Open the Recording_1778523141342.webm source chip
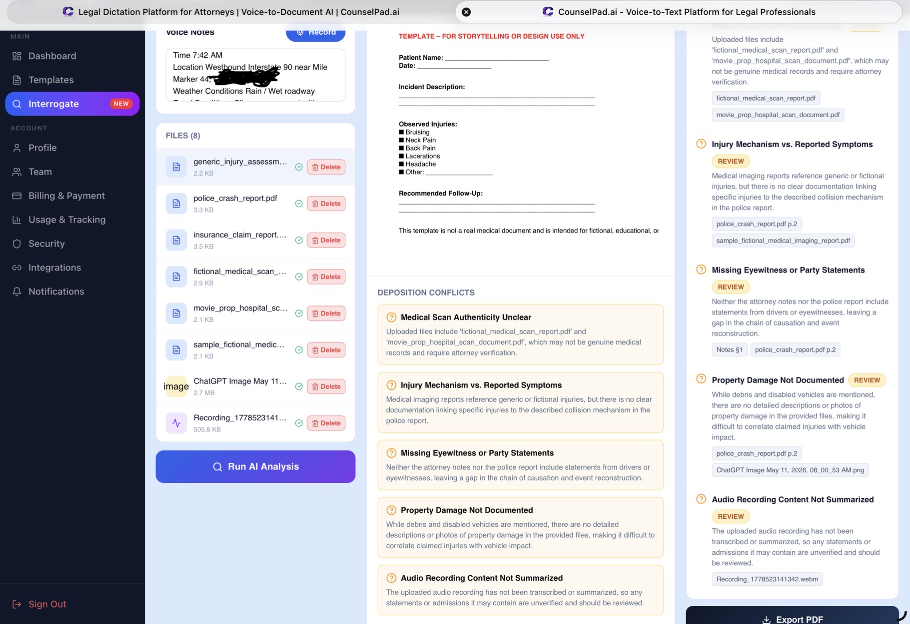The image size is (910, 624). (x=767, y=579)
